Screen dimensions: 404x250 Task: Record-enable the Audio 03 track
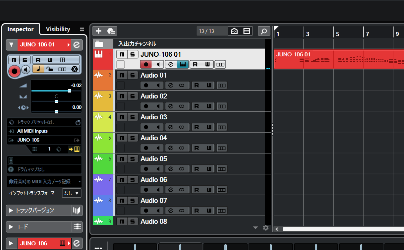[146, 127]
